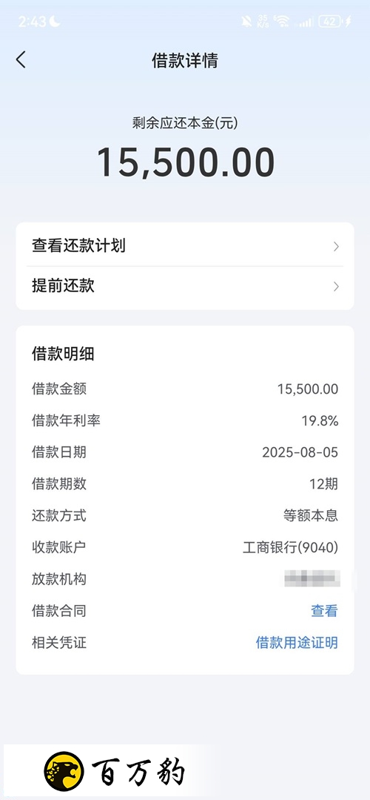Tap the 2:43 clock in status bar
Screen dimensions: 370x800
pyautogui.click(x=32, y=22)
